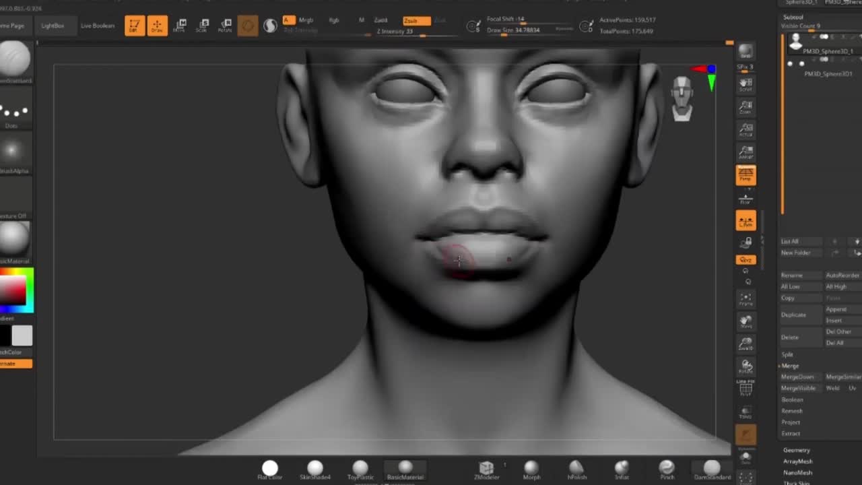Click the Rename subtool button
The height and width of the screenshot is (485, 862).
800,276
